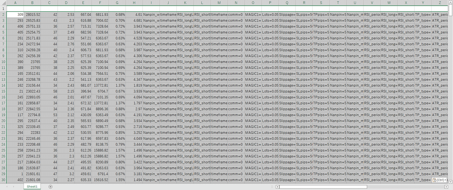Image resolution: width=453 pixels, height=190 pixels.
Task: Select cell containing 15616.52
Action: tap(100, 179)
